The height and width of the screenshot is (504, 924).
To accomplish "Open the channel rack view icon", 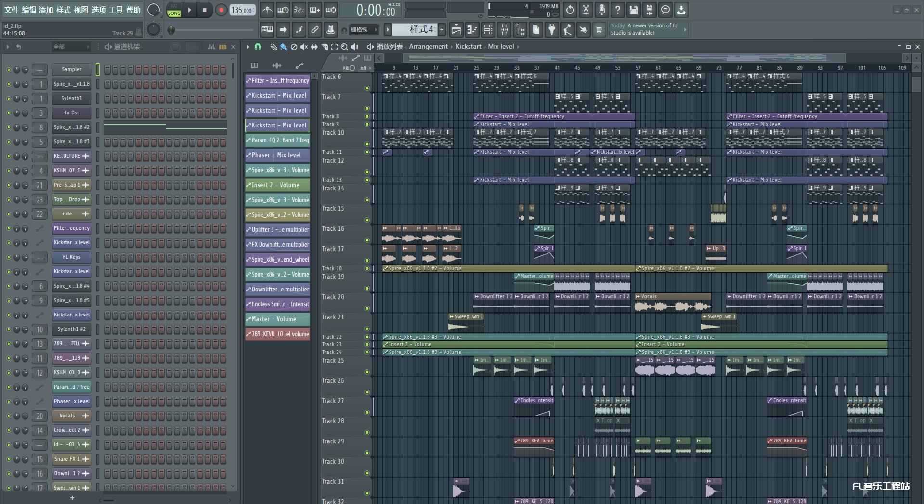I will point(488,30).
